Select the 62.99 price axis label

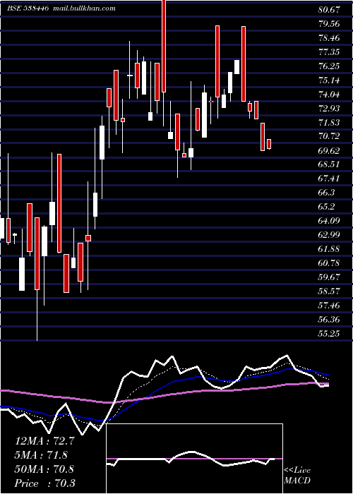pyautogui.click(x=329, y=235)
